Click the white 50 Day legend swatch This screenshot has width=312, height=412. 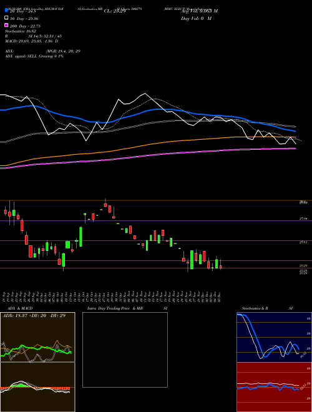7,18
